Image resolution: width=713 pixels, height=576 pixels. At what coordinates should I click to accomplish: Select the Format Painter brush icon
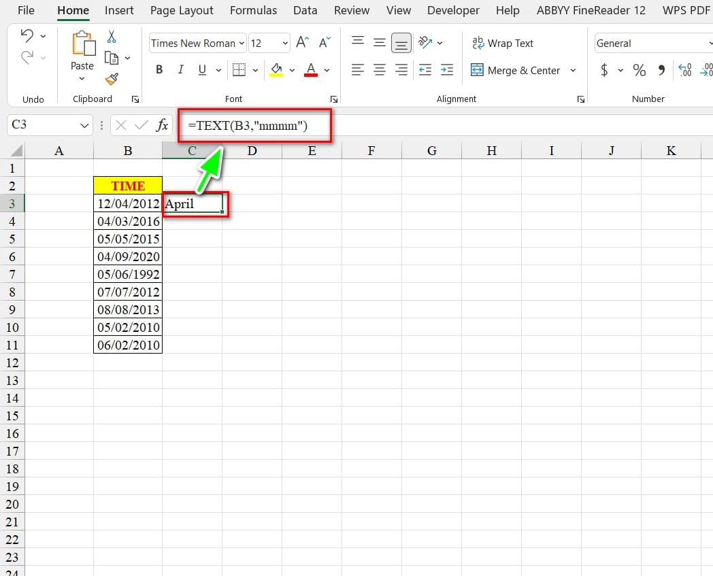click(112, 79)
